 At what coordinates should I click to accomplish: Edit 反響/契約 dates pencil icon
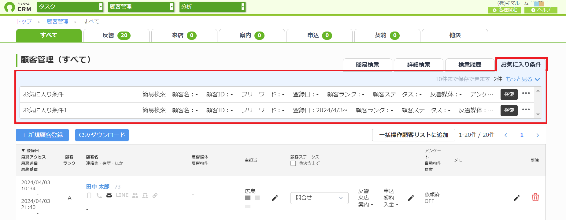[411, 198]
